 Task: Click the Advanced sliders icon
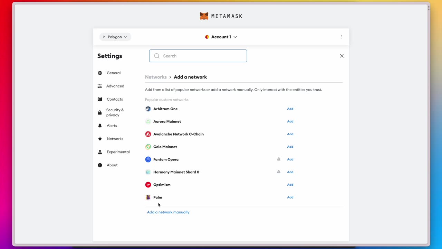100,86
